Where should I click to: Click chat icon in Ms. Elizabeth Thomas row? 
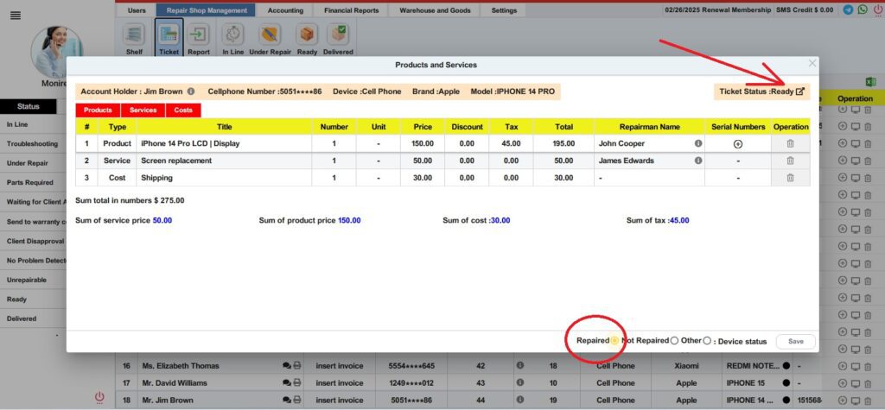point(287,365)
